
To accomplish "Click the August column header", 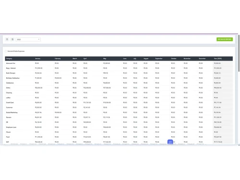I will 146,59.
